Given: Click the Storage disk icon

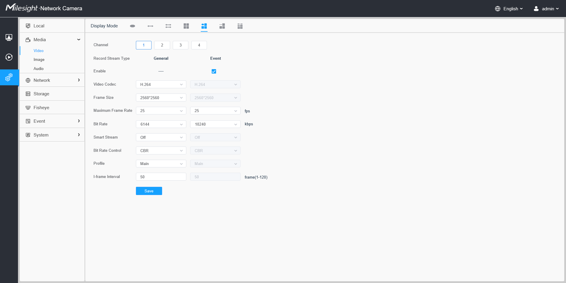Looking at the screenshot, I should [28, 94].
